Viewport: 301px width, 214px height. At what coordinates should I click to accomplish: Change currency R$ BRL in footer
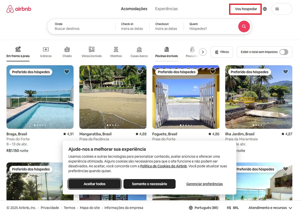(x=233, y=208)
